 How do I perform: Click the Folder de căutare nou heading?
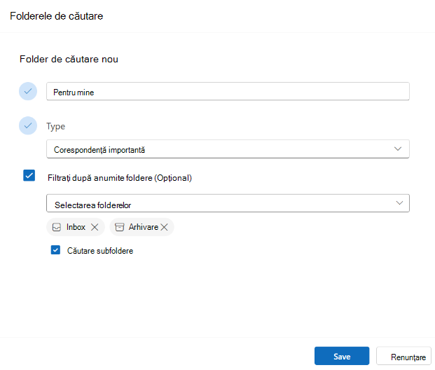[69, 59]
